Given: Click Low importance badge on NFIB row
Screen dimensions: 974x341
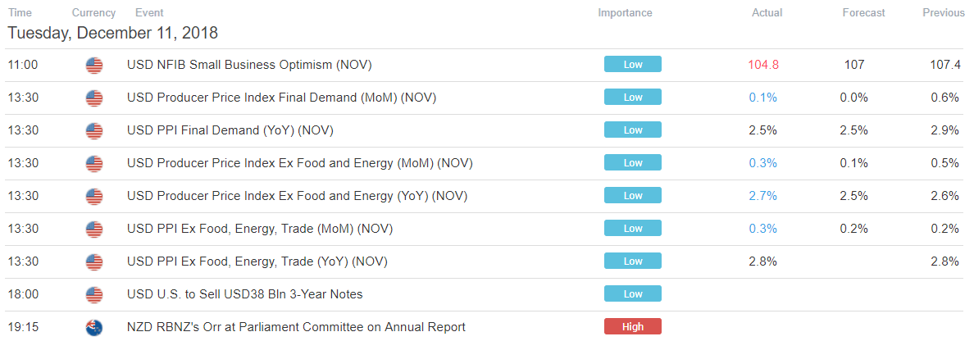Looking at the screenshot, I should (632, 65).
